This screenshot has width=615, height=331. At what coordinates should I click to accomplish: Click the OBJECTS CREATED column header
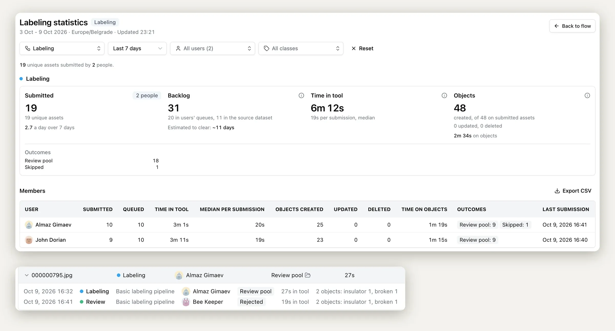pos(299,209)
